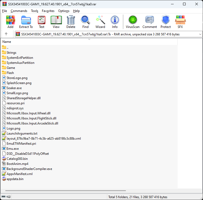Screen dimensions: 203x200
Task: Click the drive icon in status bar
Action: coord(3,197)
